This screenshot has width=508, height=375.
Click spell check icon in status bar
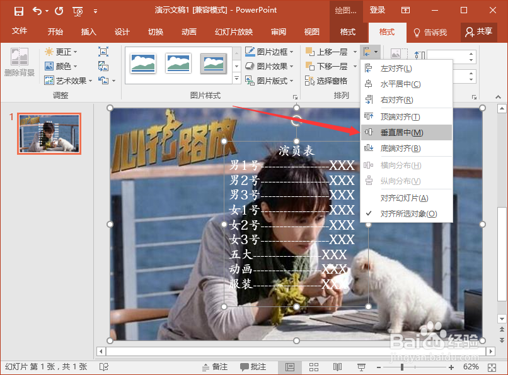click(104, 367)
